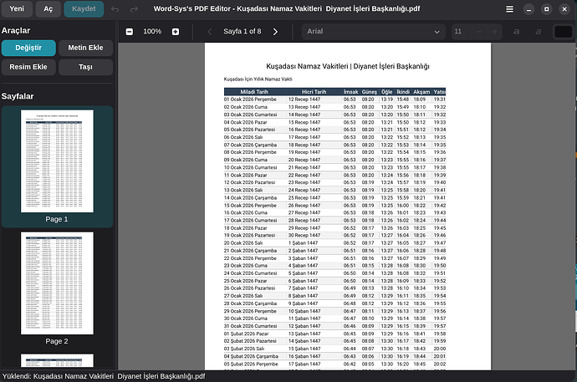This screenshot has width=577, height=382.
Task: Toggle the italic text style button
Action: pyautogui.click(x=539, y=32)
